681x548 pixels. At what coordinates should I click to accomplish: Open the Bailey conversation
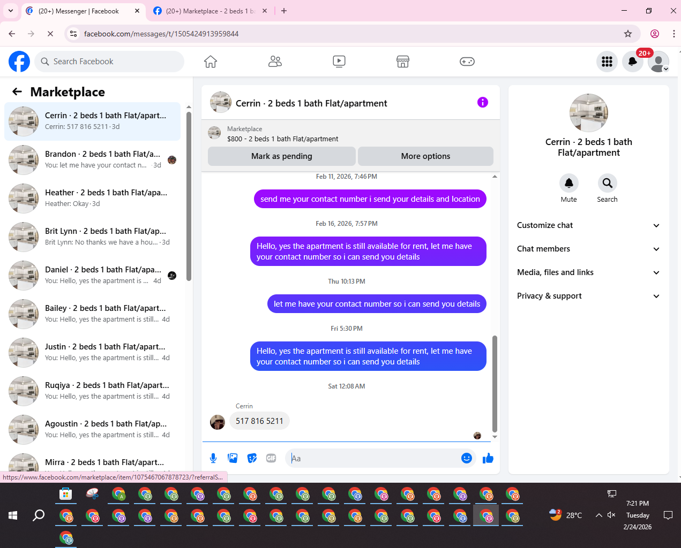92,314
